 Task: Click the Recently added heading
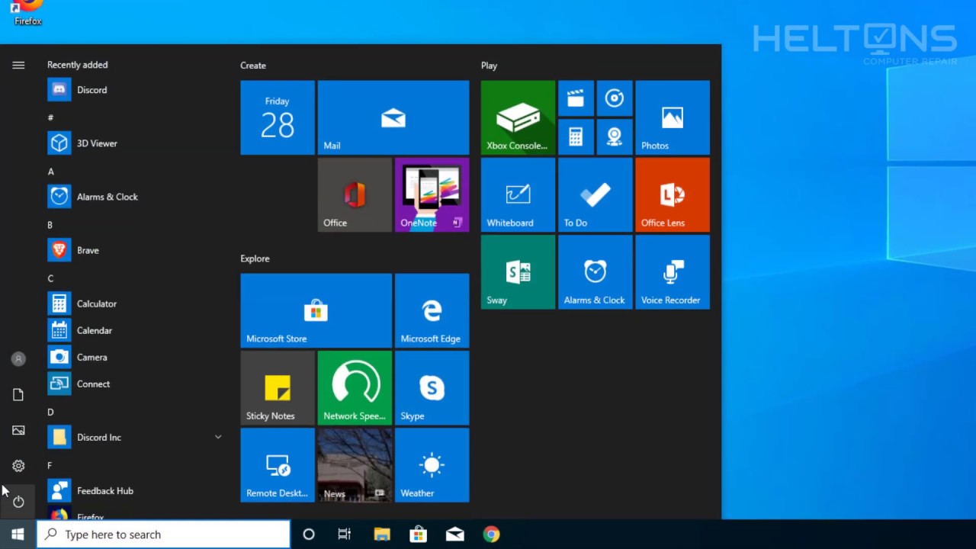coord(77,65)
